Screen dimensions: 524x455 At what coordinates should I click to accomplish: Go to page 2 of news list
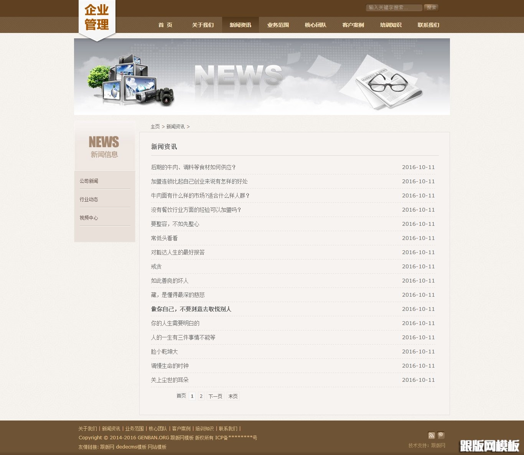pyautogui.click(x=201, y=396)
